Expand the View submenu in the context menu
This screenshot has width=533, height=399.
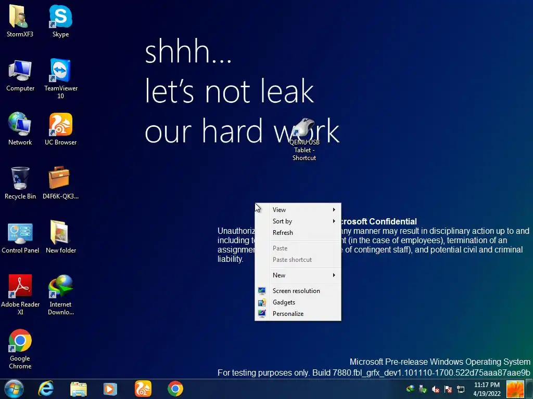[x=298, y=210]
